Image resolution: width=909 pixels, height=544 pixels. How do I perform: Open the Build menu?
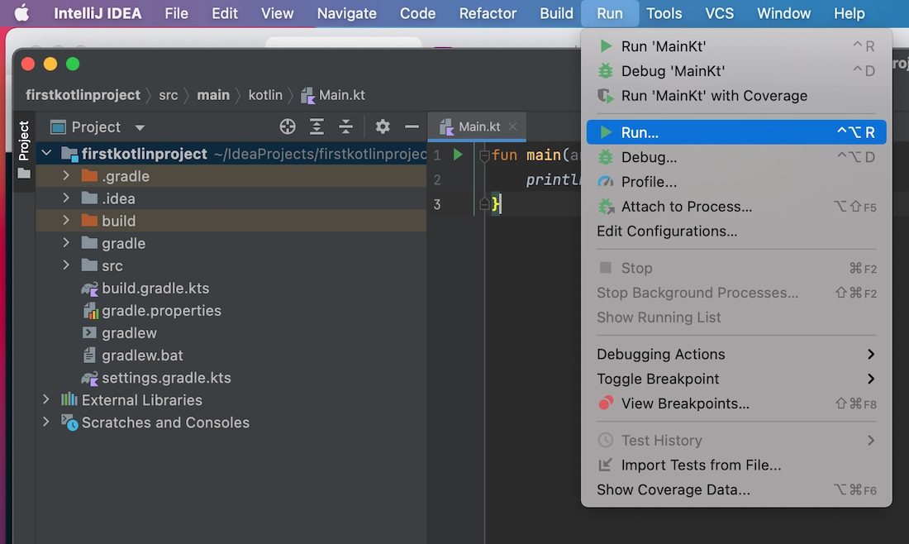(556, 13)
